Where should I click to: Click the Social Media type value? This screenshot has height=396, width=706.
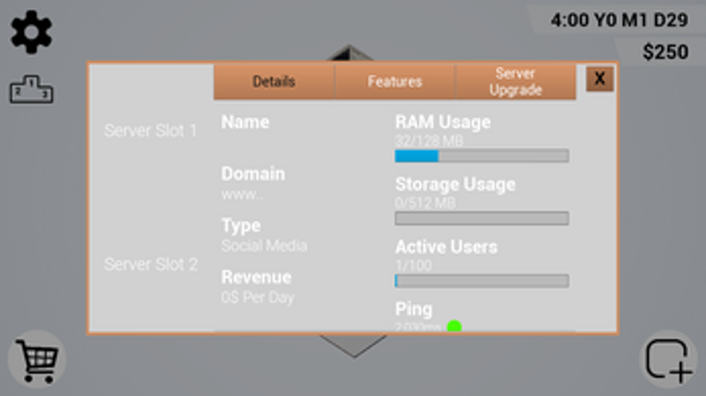tap(264, 245)
